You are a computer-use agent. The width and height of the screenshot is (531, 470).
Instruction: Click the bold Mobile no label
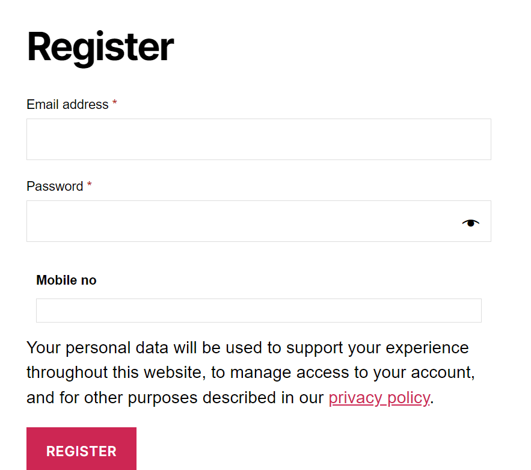tap(66, 280)
